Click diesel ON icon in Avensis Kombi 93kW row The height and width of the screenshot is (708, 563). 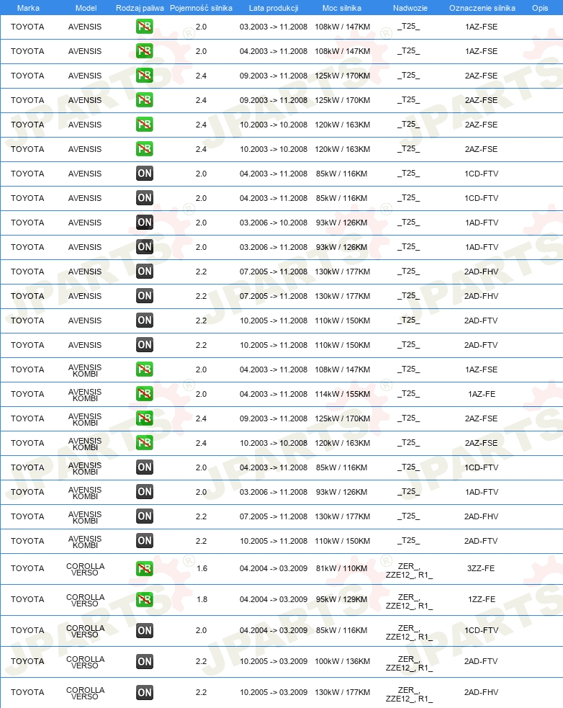pos(145,492)
